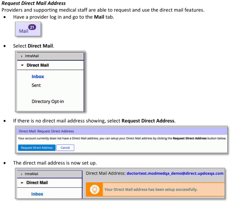
Task: Click the setup successfully notification message
Action: (x=151, y=190)
